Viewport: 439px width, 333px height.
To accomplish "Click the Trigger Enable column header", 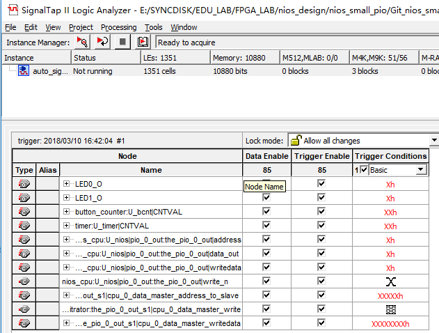I will [x=321, y=156].
